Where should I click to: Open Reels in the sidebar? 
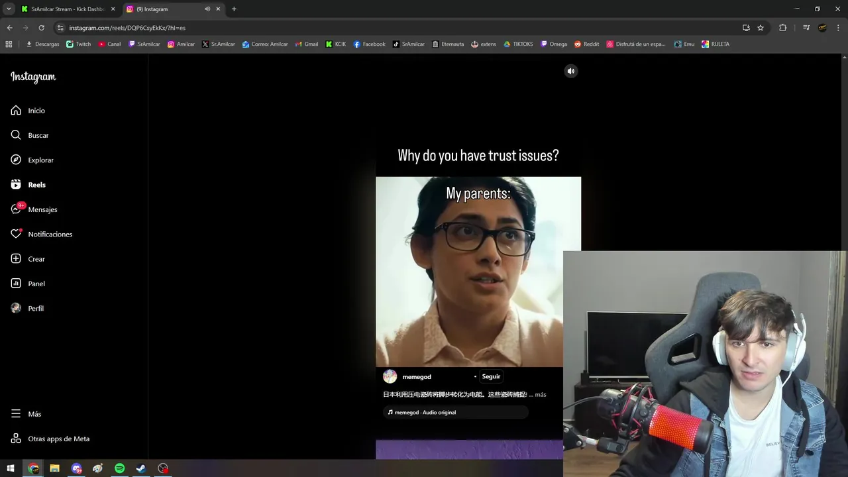tap(28, 185)
